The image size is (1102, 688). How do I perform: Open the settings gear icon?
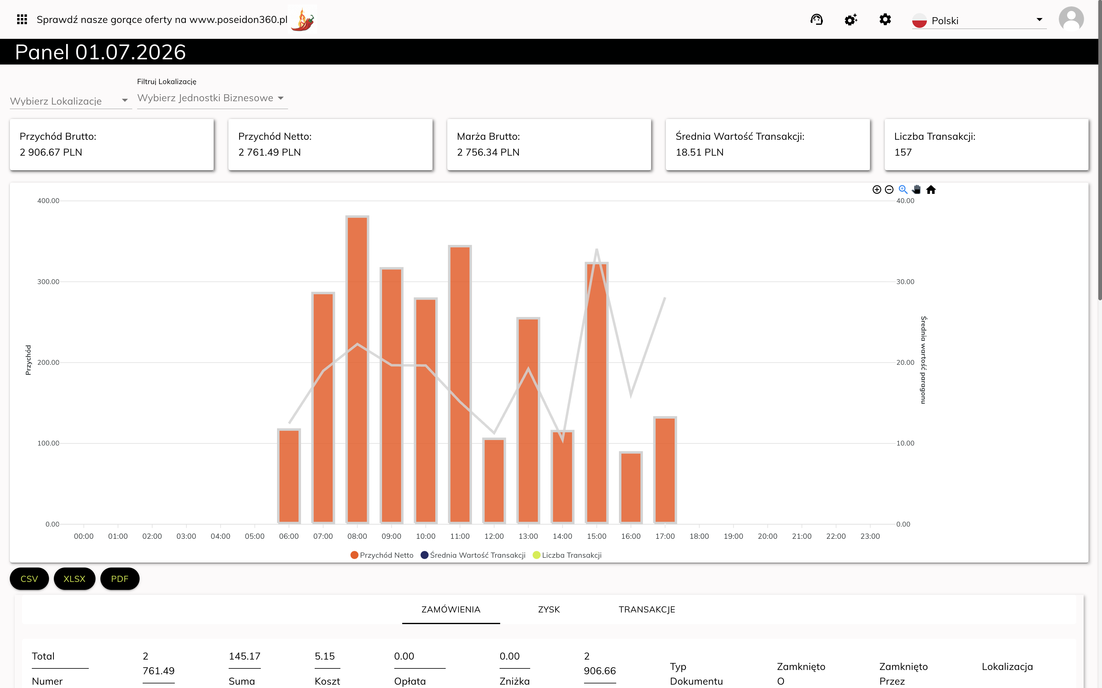(885, 20)
